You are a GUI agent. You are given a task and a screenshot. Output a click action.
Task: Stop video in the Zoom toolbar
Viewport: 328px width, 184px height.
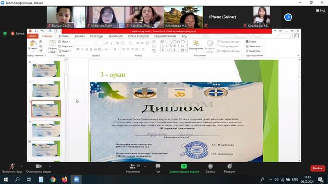[x=38, y=168]
